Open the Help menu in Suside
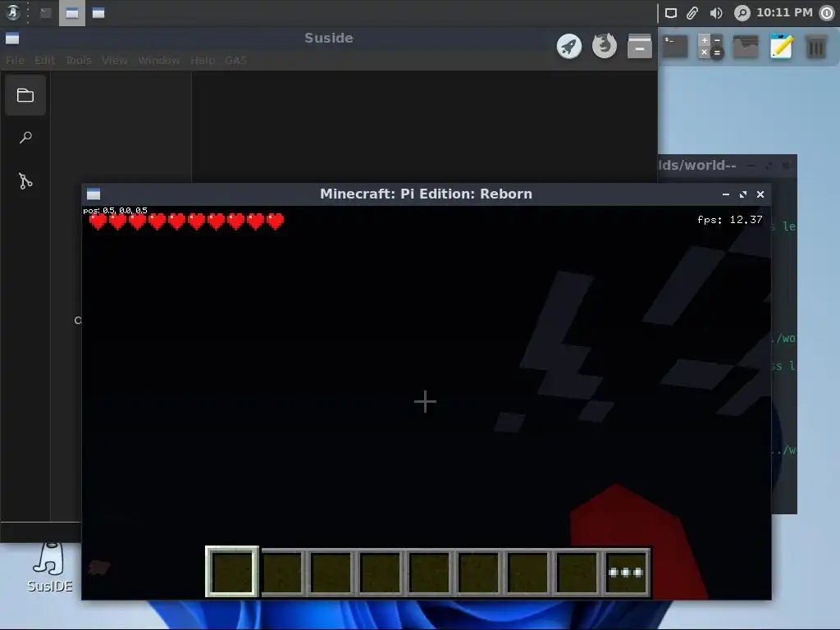840x630 pixels. pyautogui.click(x=203, y=60)
